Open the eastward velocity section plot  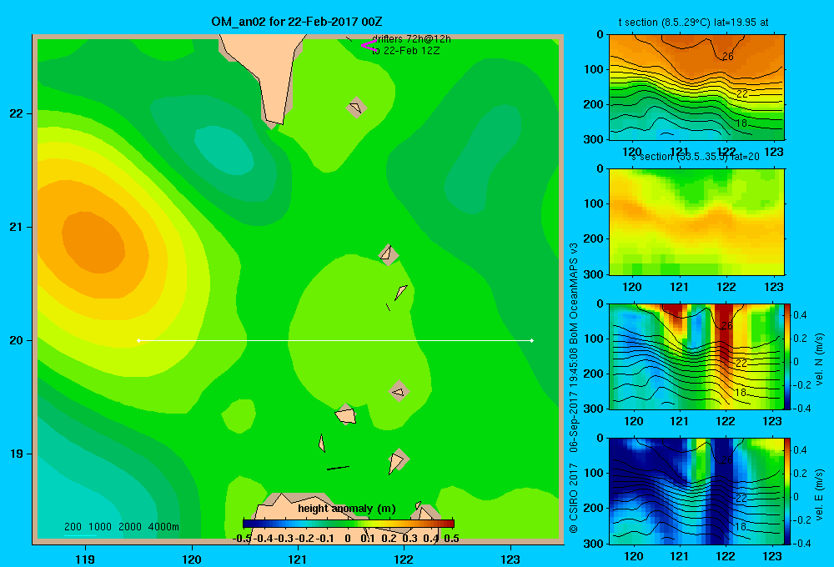click(x=696, y=490)
